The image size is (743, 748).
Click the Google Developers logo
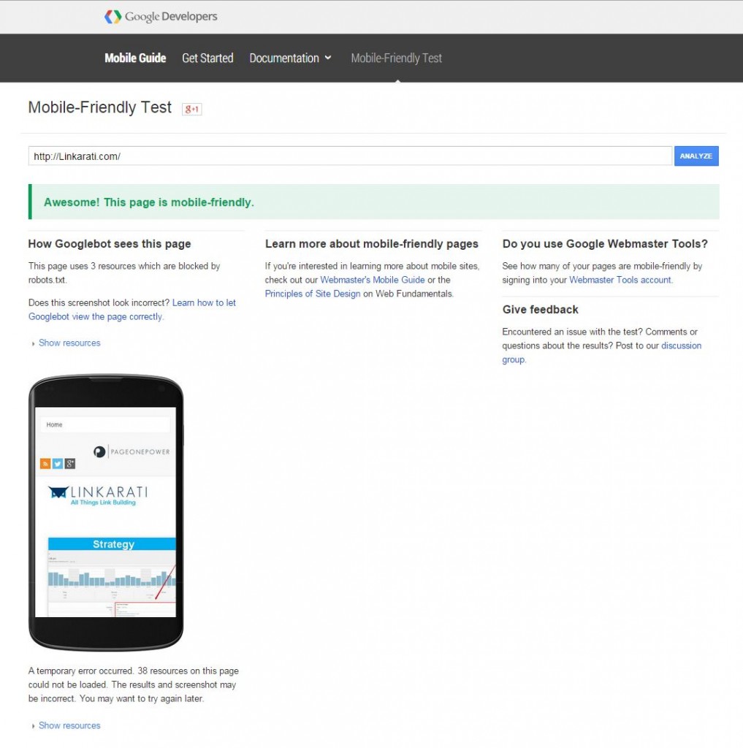click(x=161, y=17)
